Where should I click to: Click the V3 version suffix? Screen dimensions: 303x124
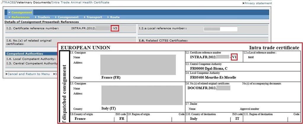click(x=115, y=29)
